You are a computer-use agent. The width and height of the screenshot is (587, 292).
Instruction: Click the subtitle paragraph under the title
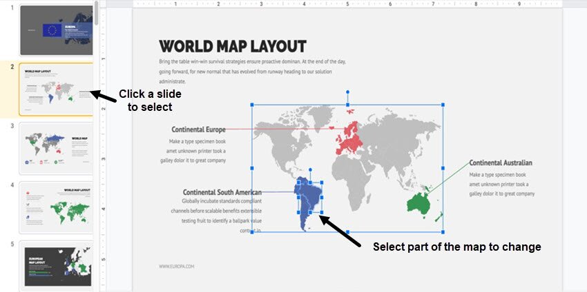(x=252, y=71)
